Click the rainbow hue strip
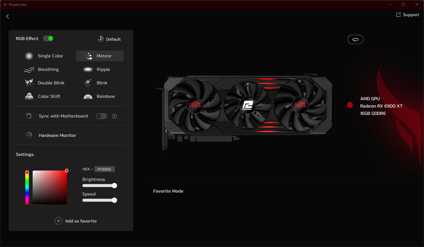Screen dimensions: 424x247 tap(27, 188)
